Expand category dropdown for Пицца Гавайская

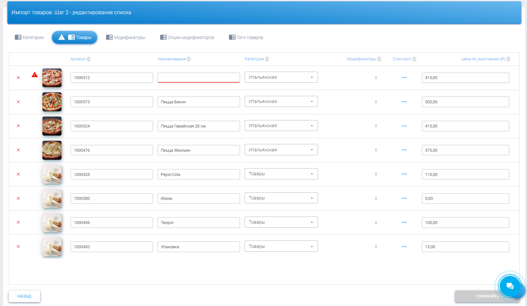click(x=281, y=126)
